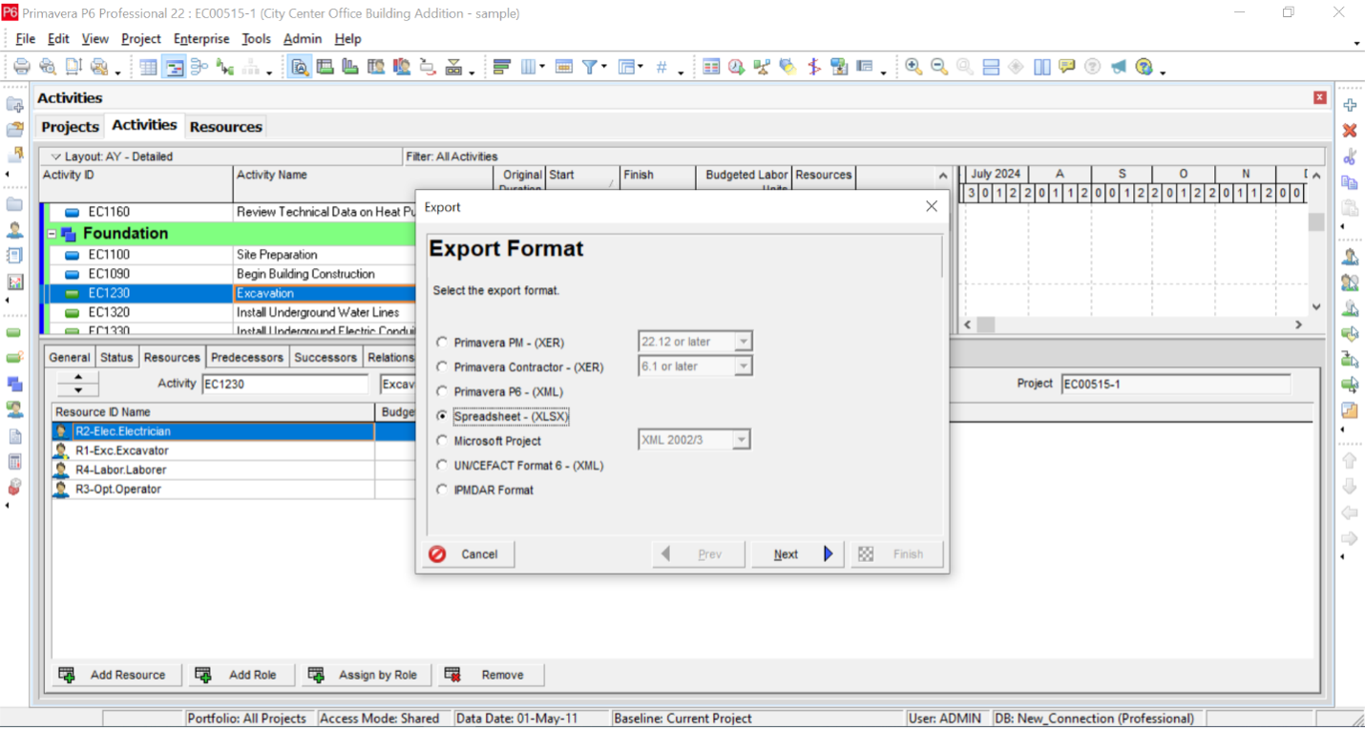This screenshot has width=1365, height=731.
Task: Click the green plus Add icon in right sidebar
Action: click(x=1350, y=105)
